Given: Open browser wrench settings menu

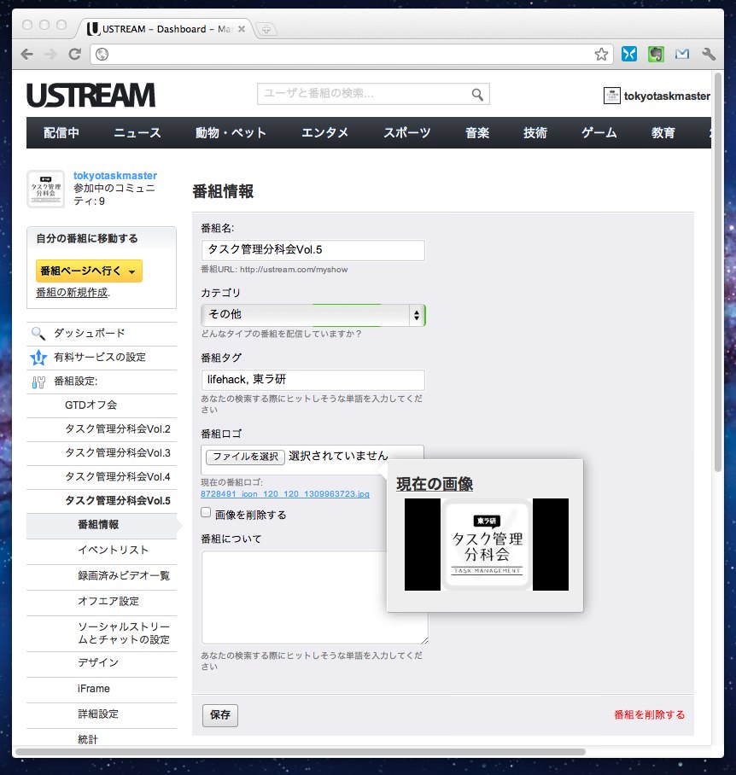Looking at the screenshot, I should pos(709,54).
